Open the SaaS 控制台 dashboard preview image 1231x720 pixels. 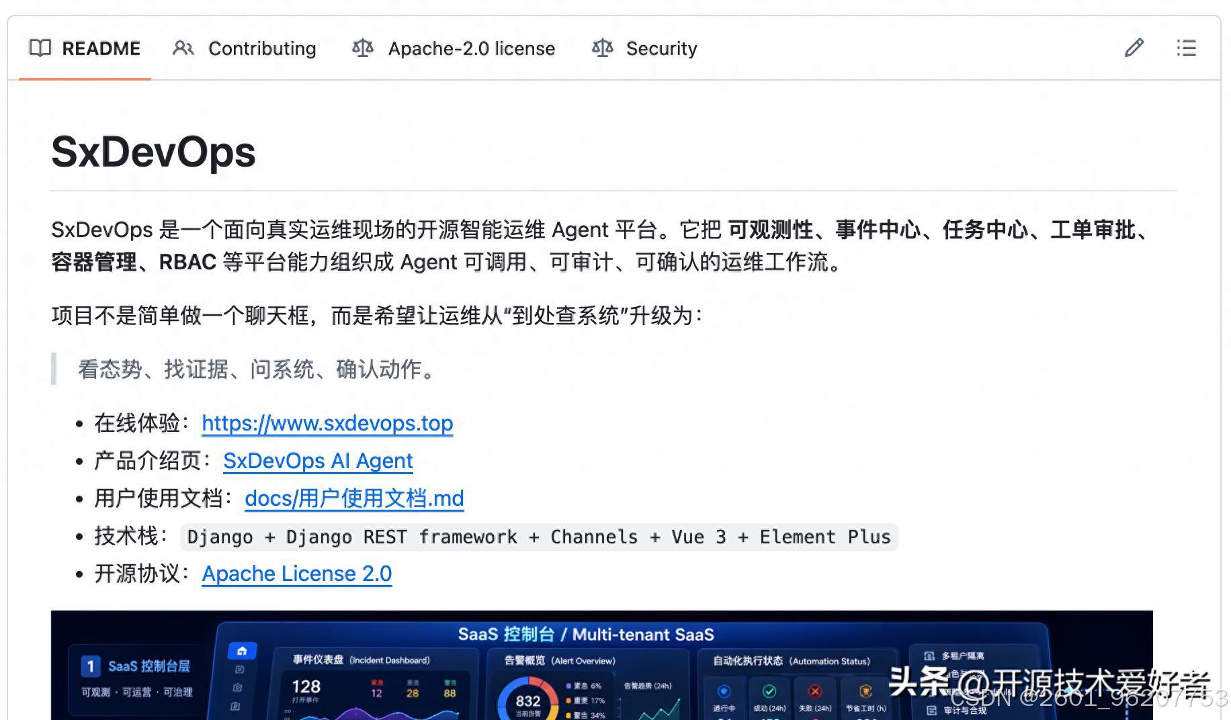click(601, 665)
